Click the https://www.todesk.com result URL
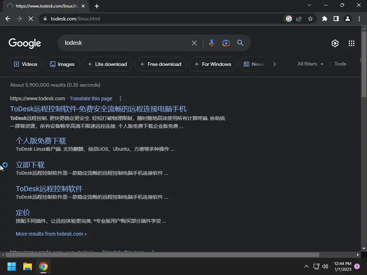The image size is (367, 275). click(x=37, y=98)
